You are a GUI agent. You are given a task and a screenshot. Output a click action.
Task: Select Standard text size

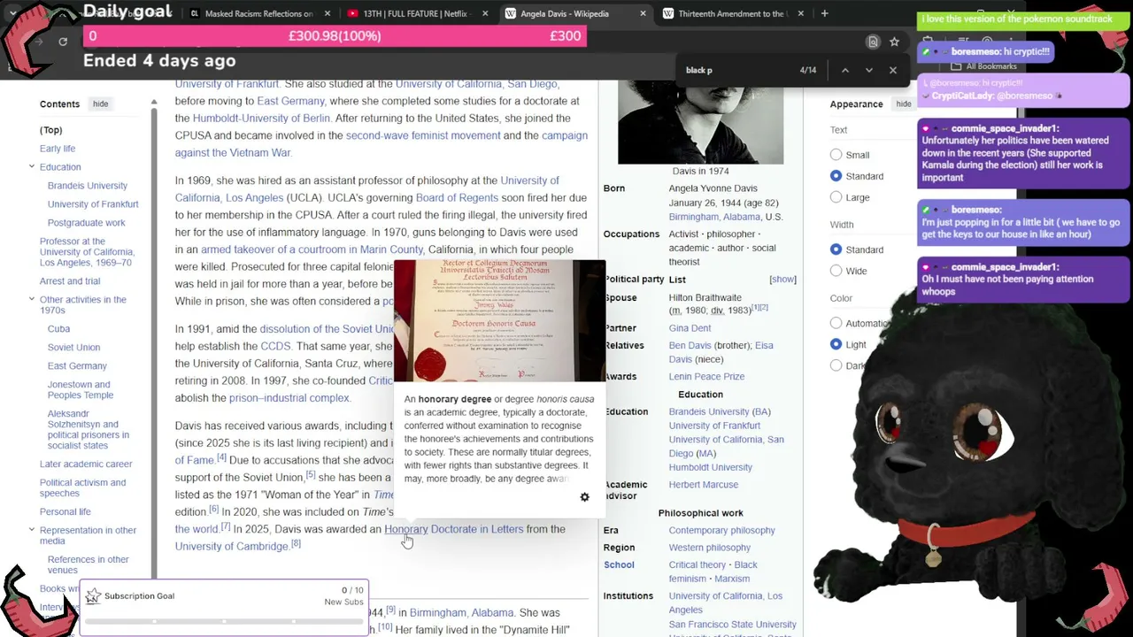pos(836,176)
